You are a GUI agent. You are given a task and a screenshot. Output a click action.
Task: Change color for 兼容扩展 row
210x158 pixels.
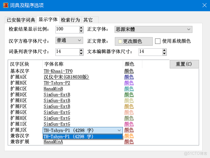pos(129,142)
